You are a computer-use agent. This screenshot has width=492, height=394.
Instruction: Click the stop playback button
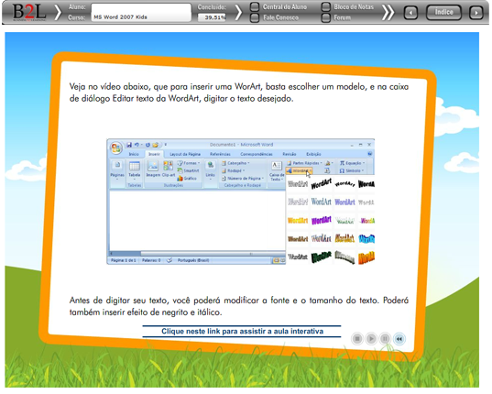(x=357, y=339)
